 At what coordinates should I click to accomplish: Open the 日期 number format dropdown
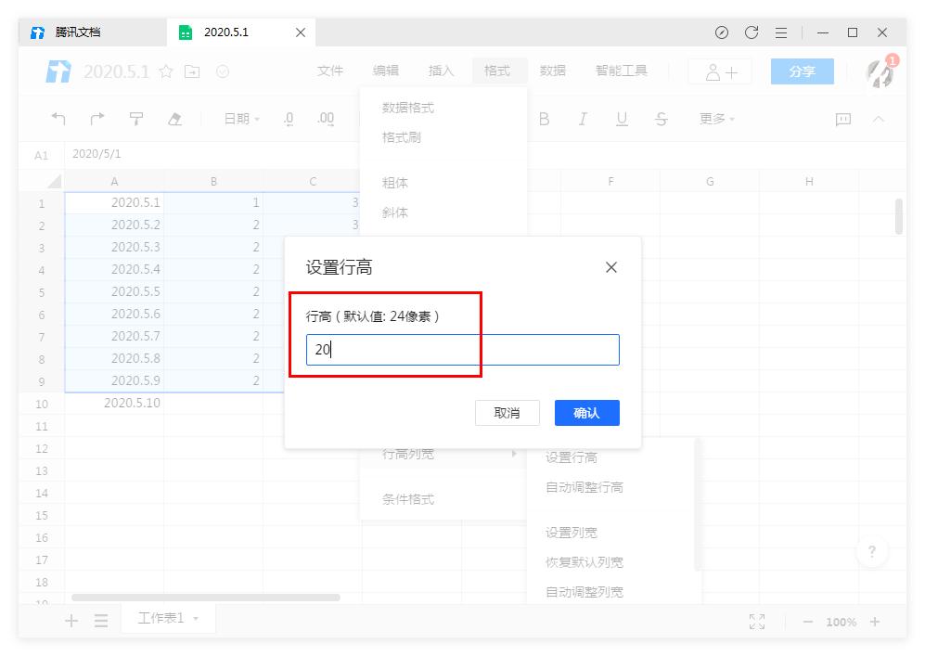click(241, 119)
